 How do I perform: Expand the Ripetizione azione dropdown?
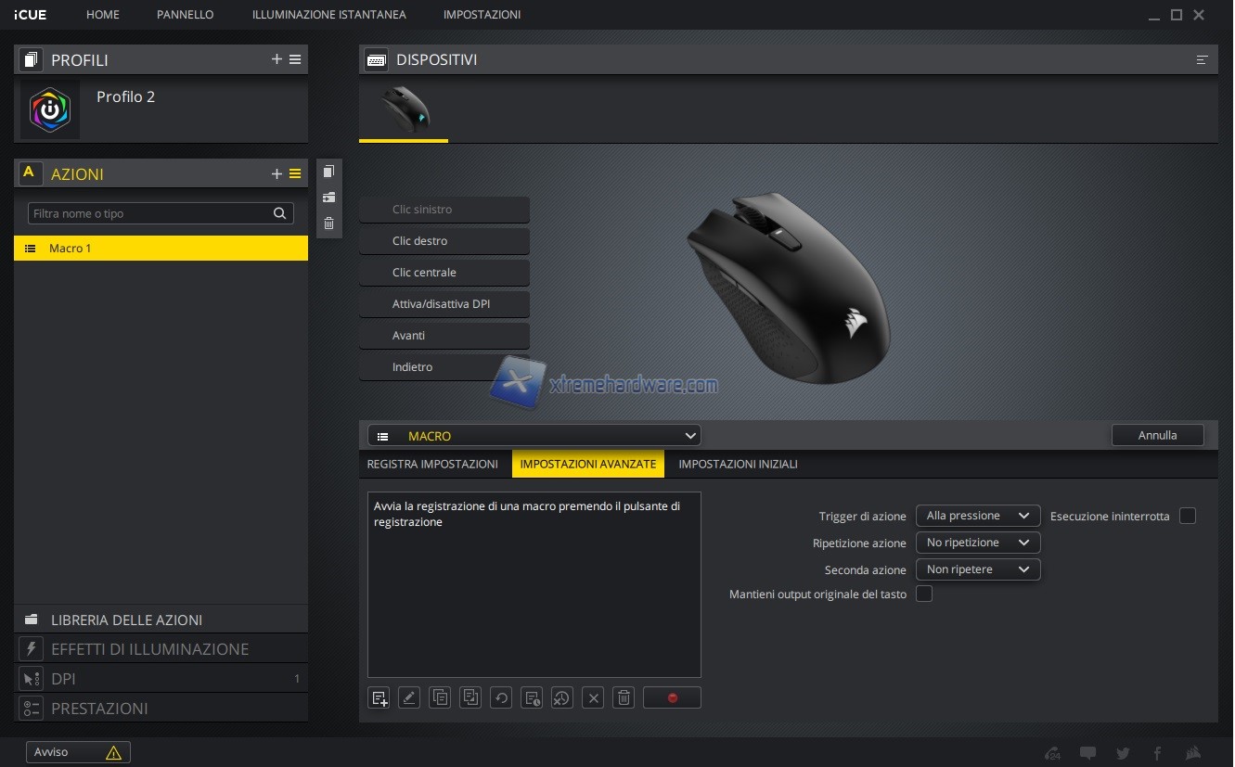tap(977, 543)
